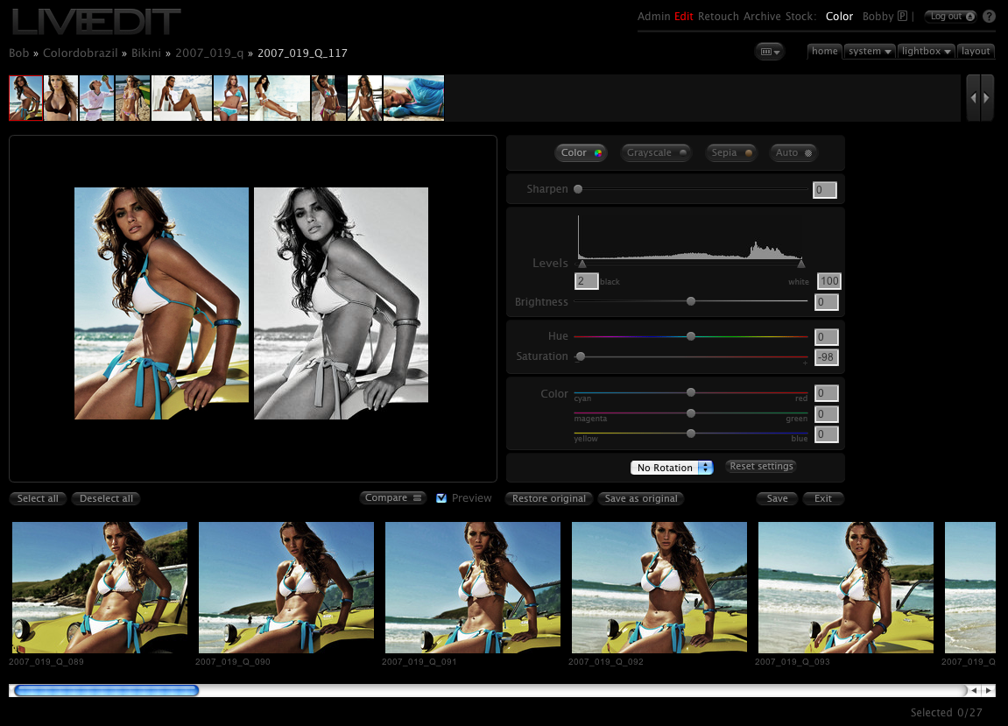
Task: Open the lightbox dropdown menu
Action: click(x=926, y=52)
